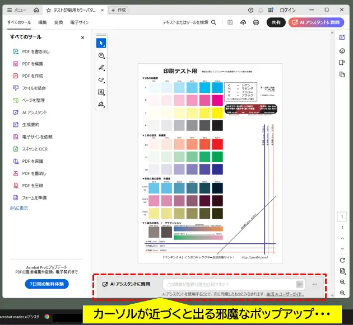This screenshot has width=353, height=325.
Task: Click the cloud upload icon
Action: click(243, 22)
